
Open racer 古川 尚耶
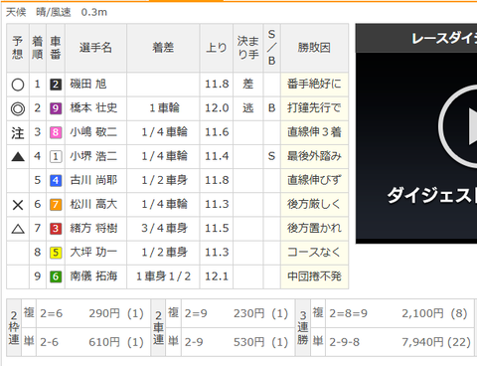[93, 180]
